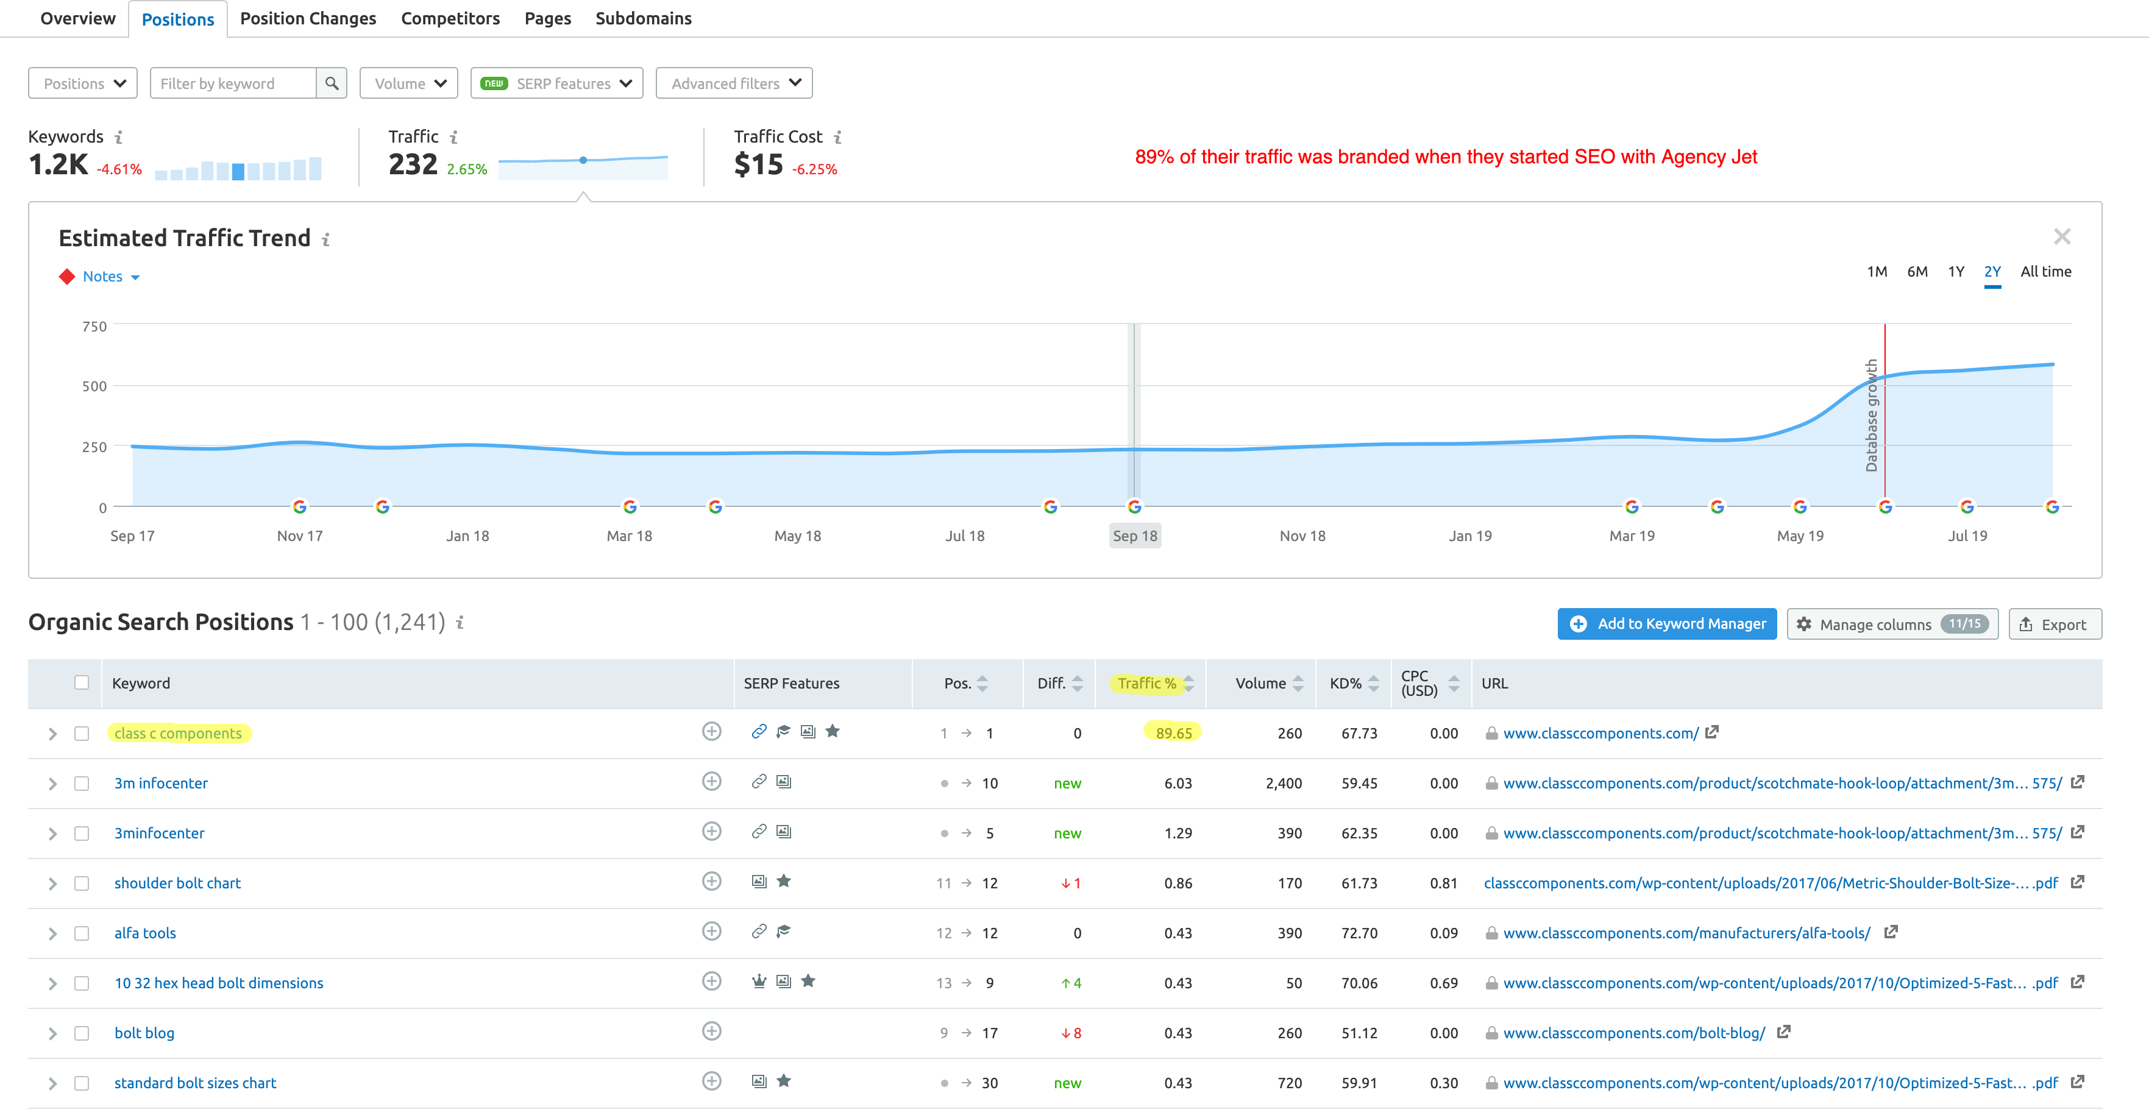Click the plus icon for shoulder bolt chart
2149x1115 pixels.
711,882
